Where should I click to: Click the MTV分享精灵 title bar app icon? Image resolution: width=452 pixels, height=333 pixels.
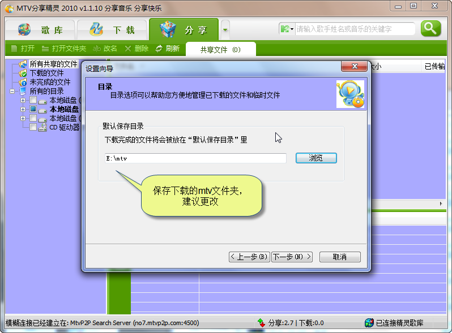click(9, 8)
